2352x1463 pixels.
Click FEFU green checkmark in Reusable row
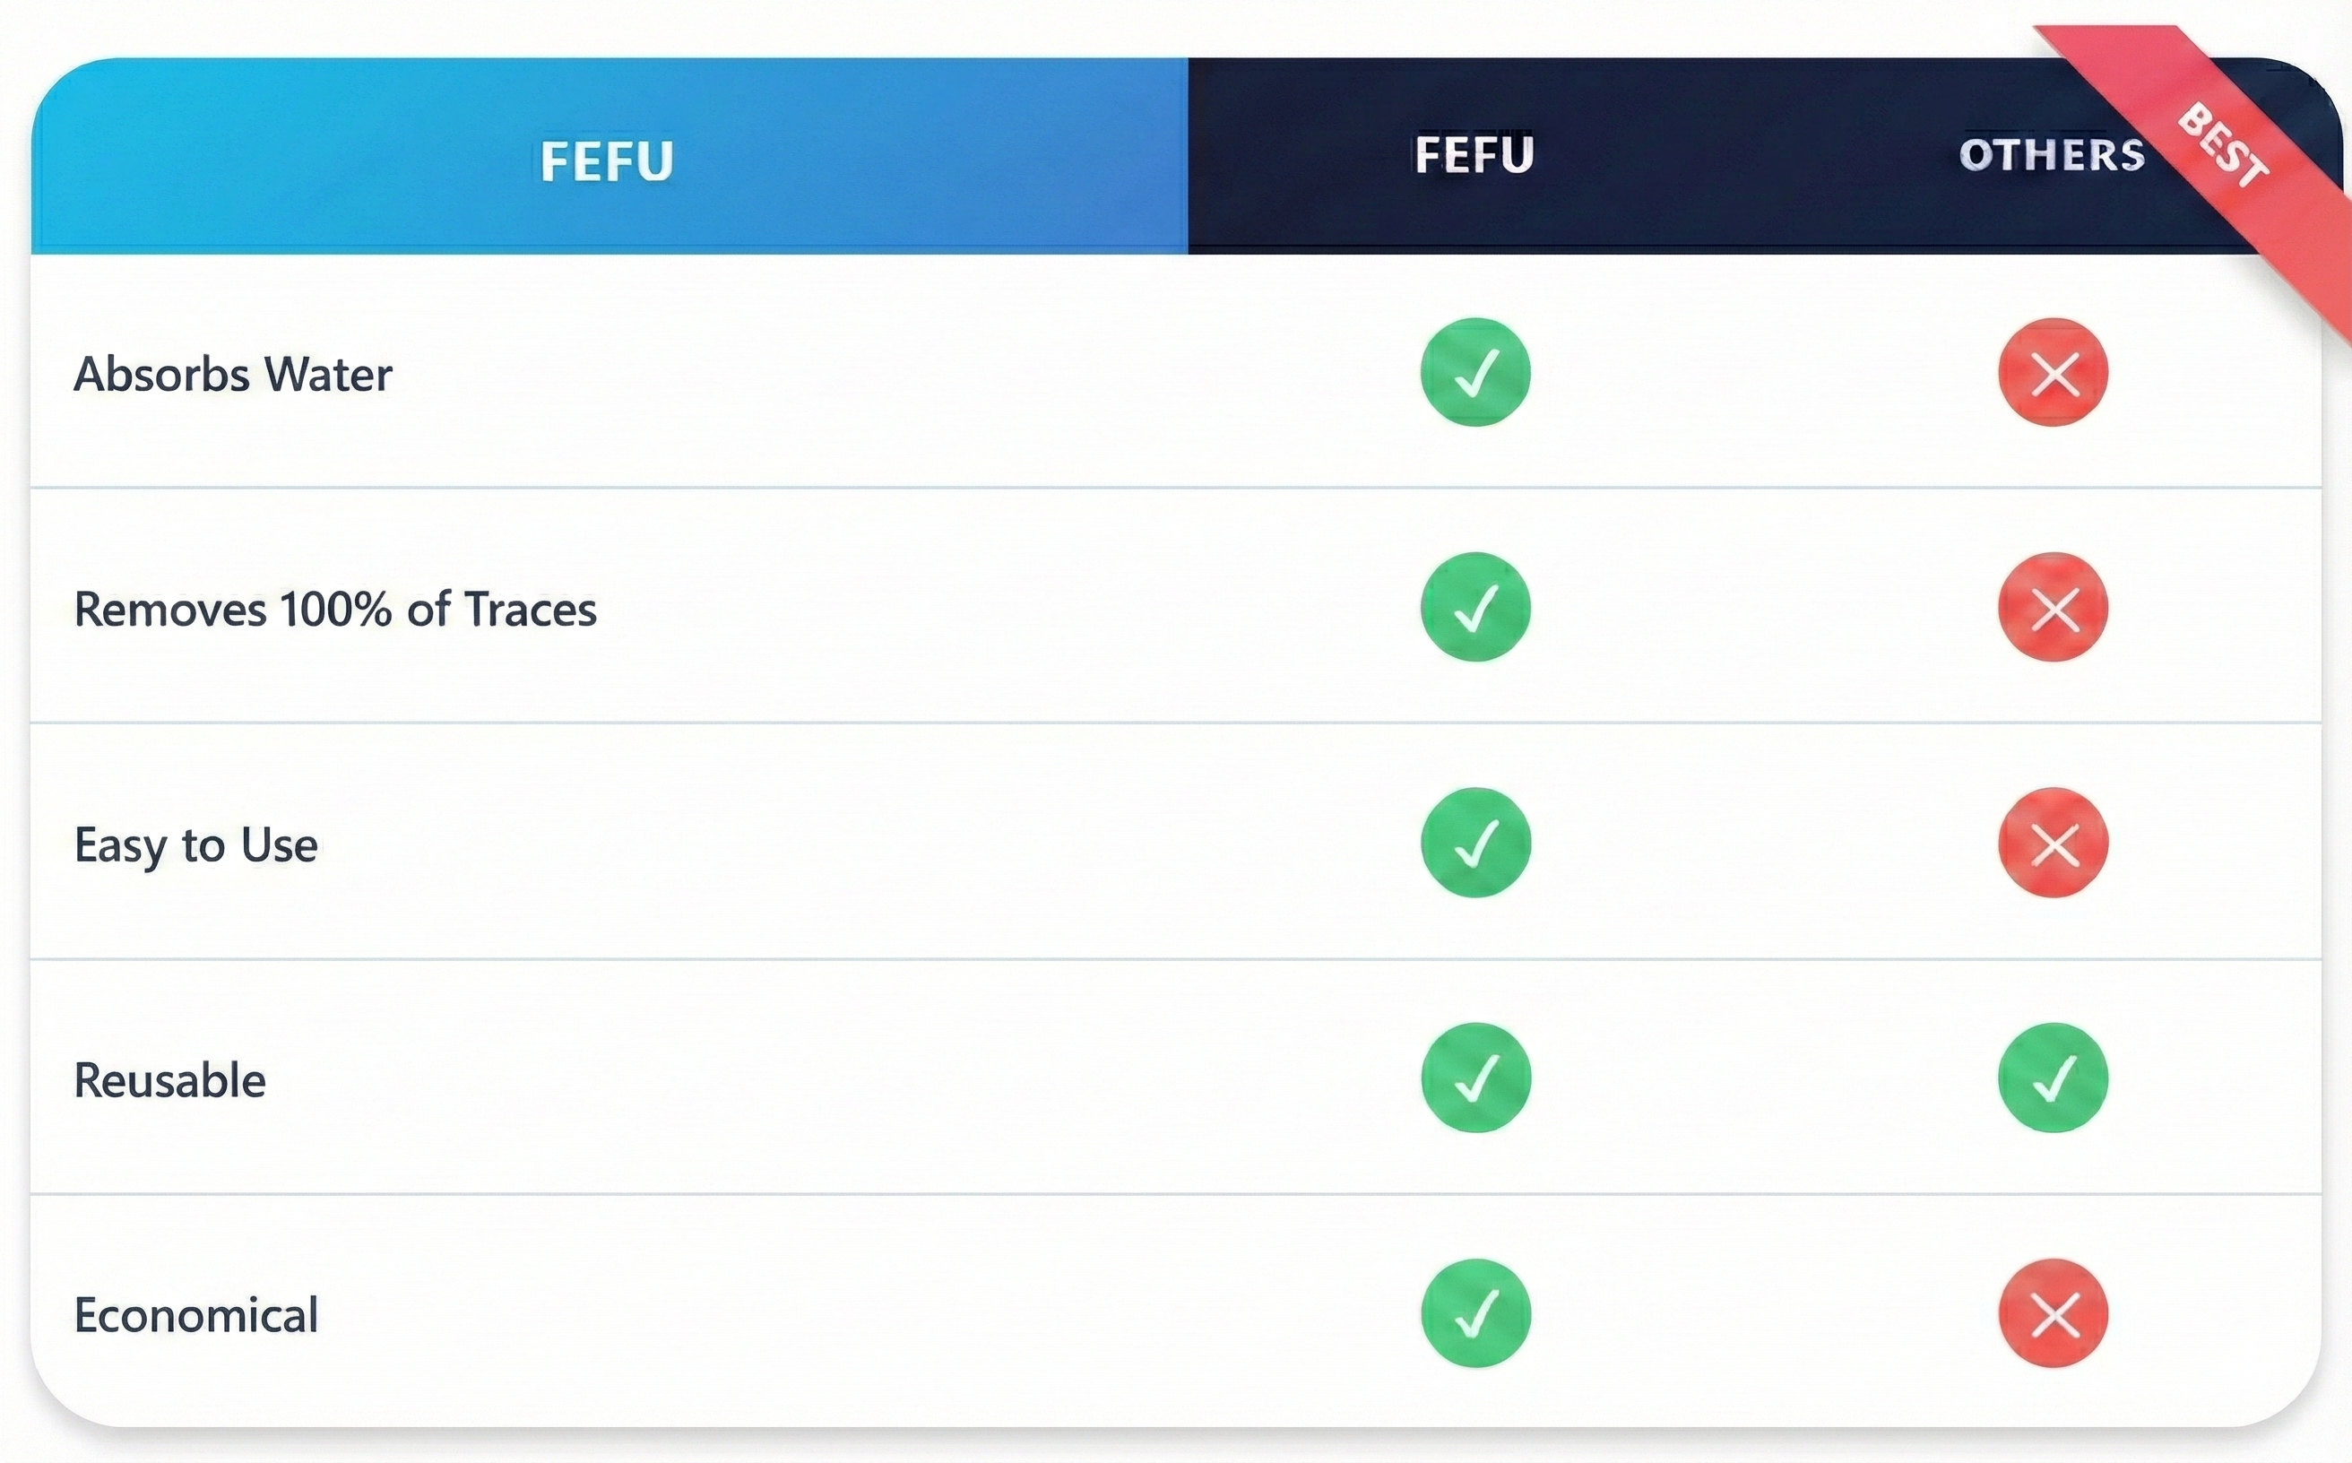click(1474, 1078)
